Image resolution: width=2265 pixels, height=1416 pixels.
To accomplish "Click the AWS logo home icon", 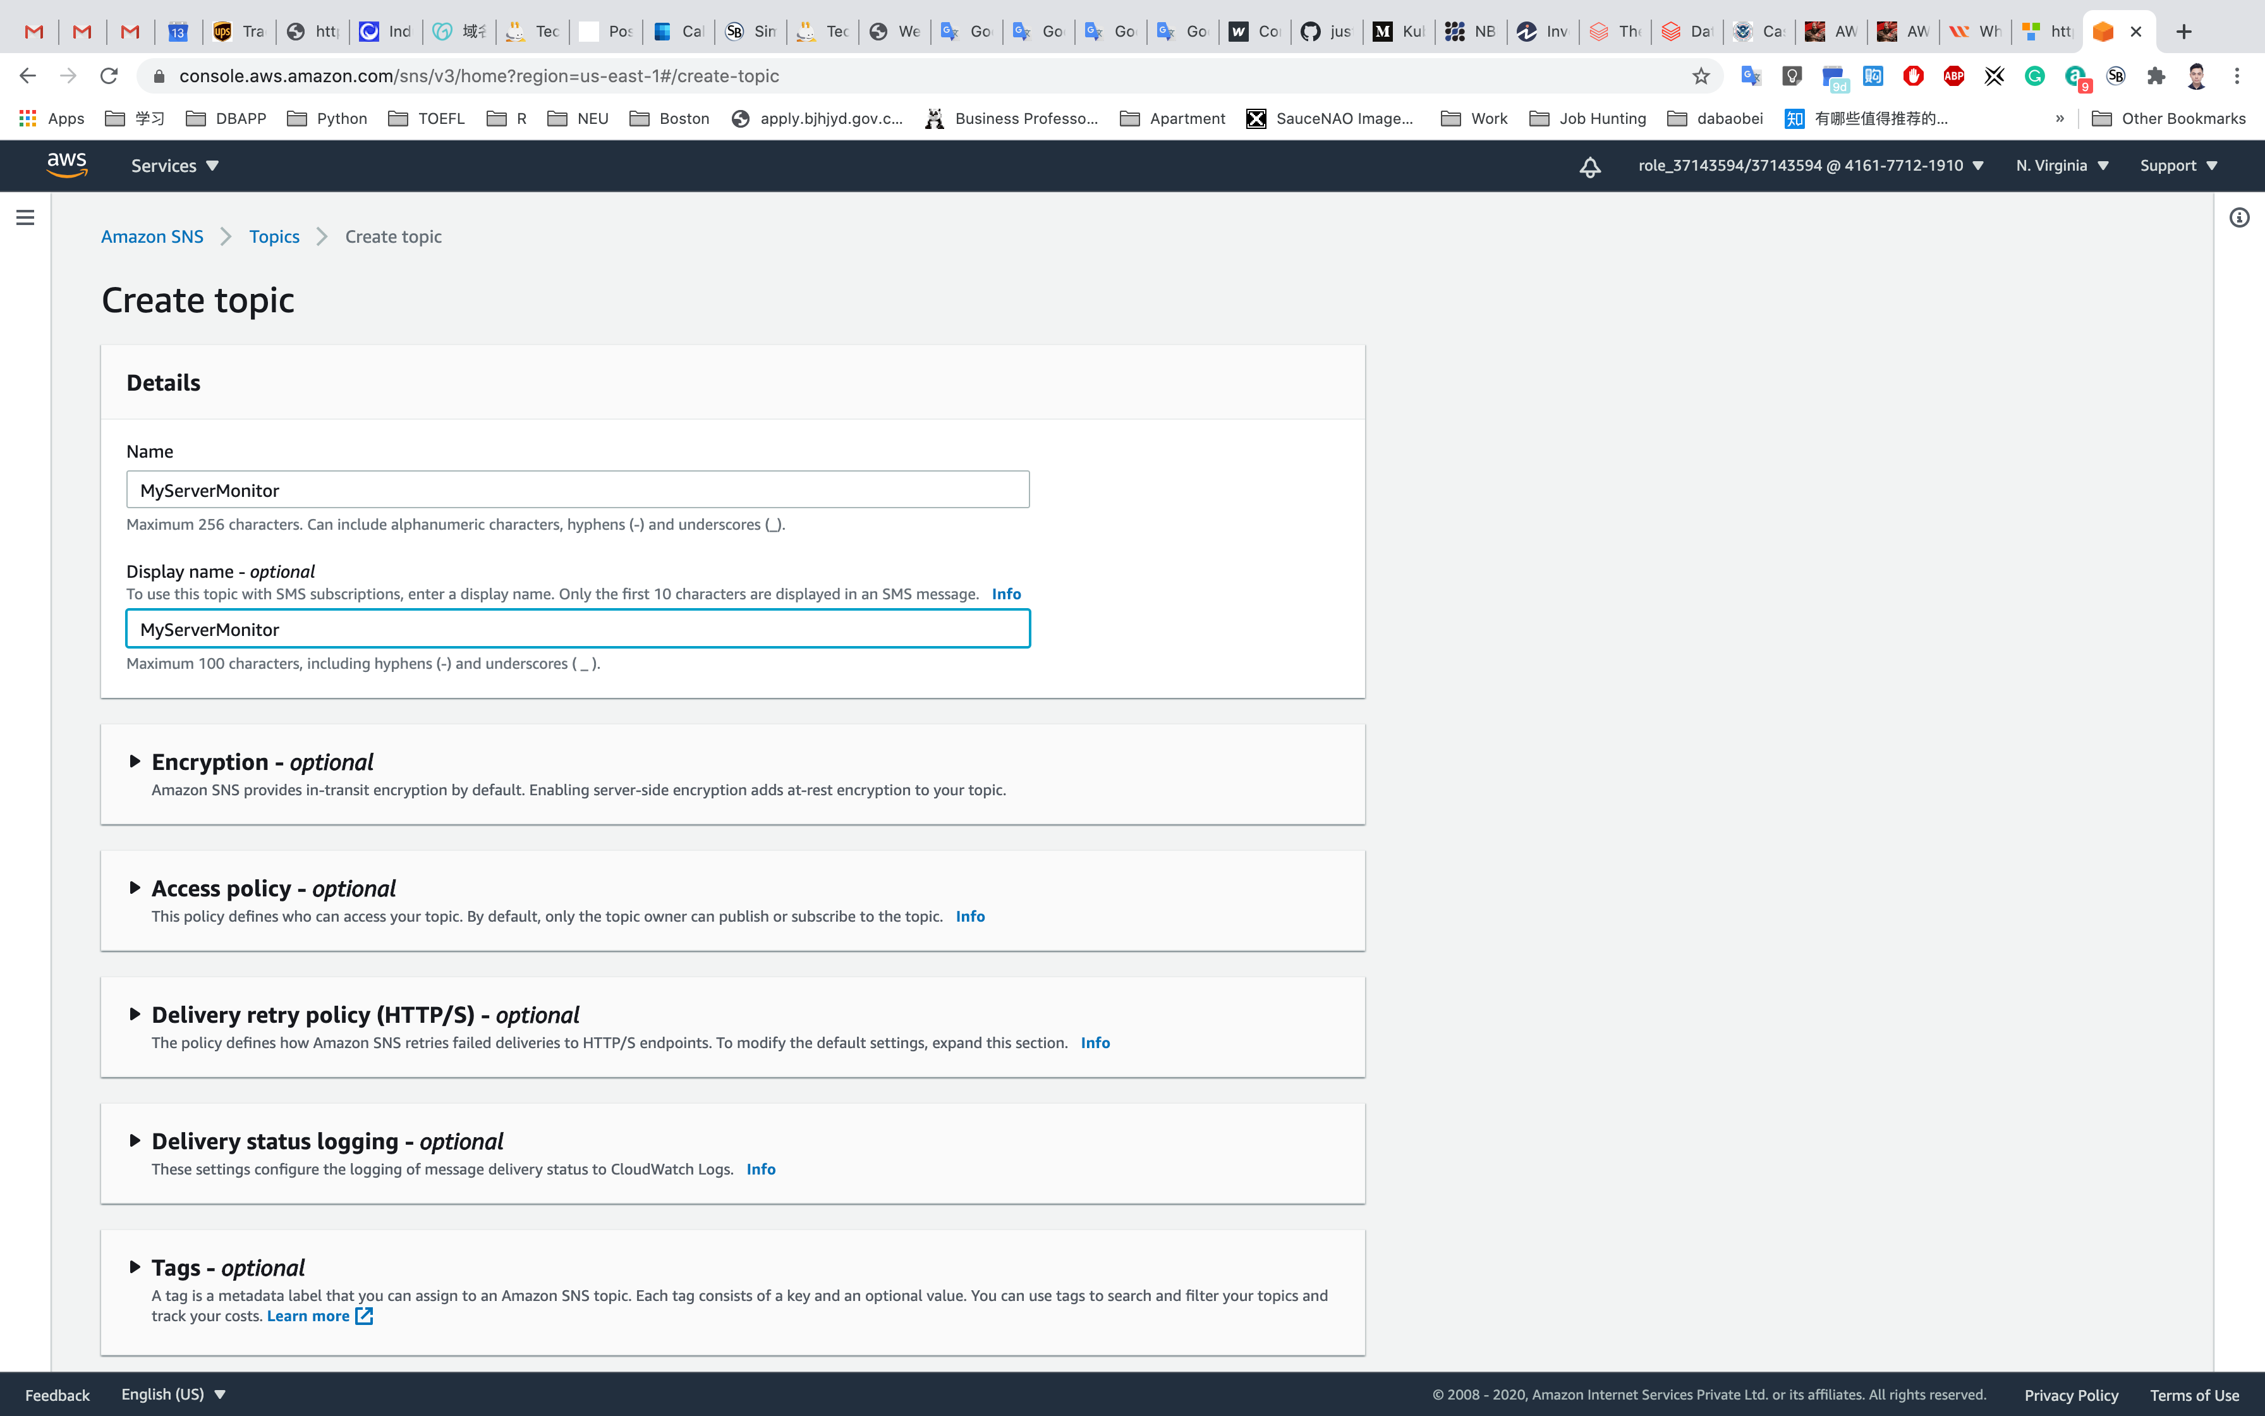I will [68, 165].
